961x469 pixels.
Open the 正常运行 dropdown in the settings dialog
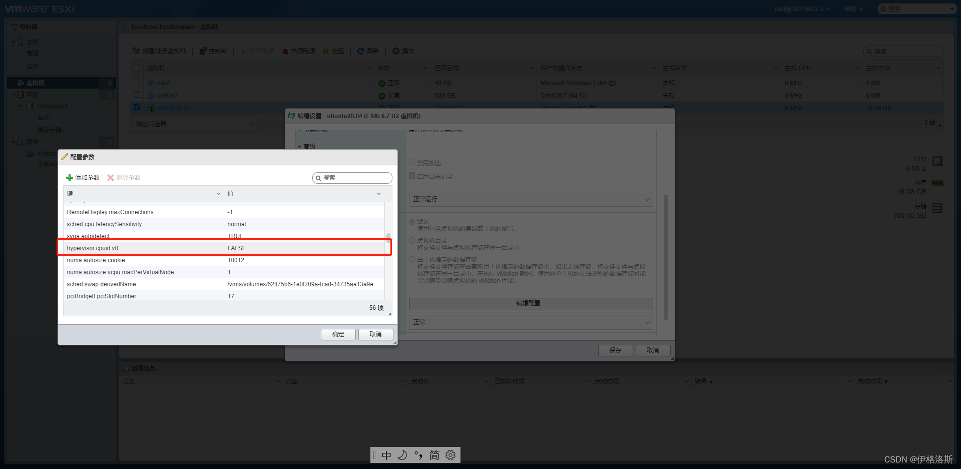[531, 199]
